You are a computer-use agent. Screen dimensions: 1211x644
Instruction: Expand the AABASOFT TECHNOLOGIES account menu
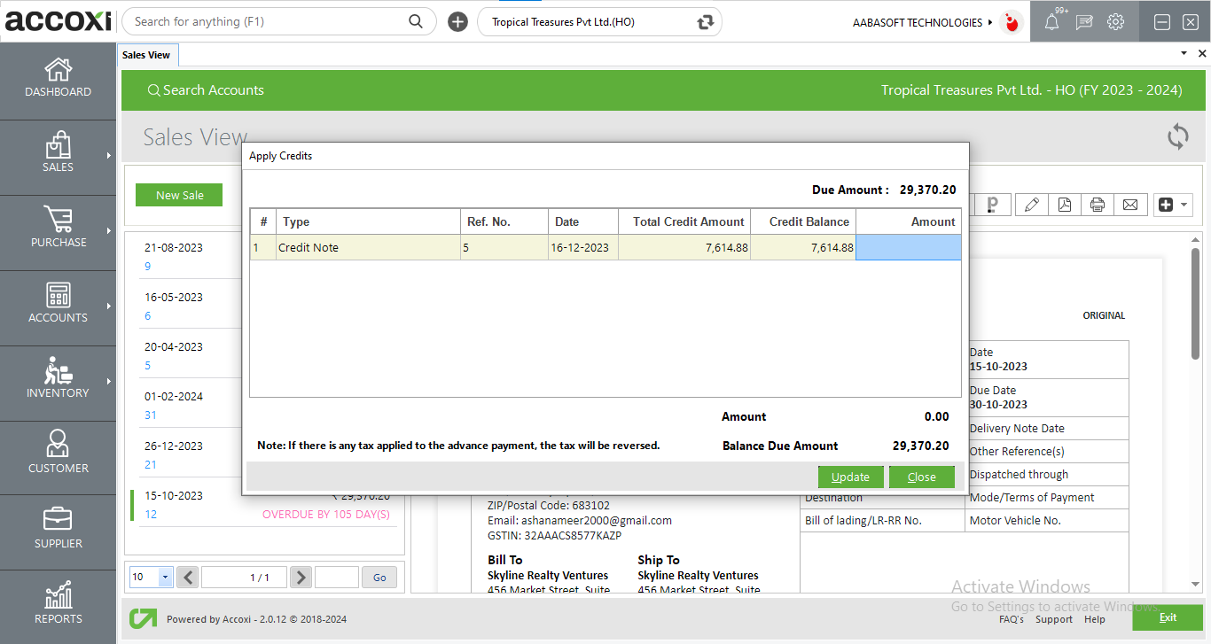(922, 22)
